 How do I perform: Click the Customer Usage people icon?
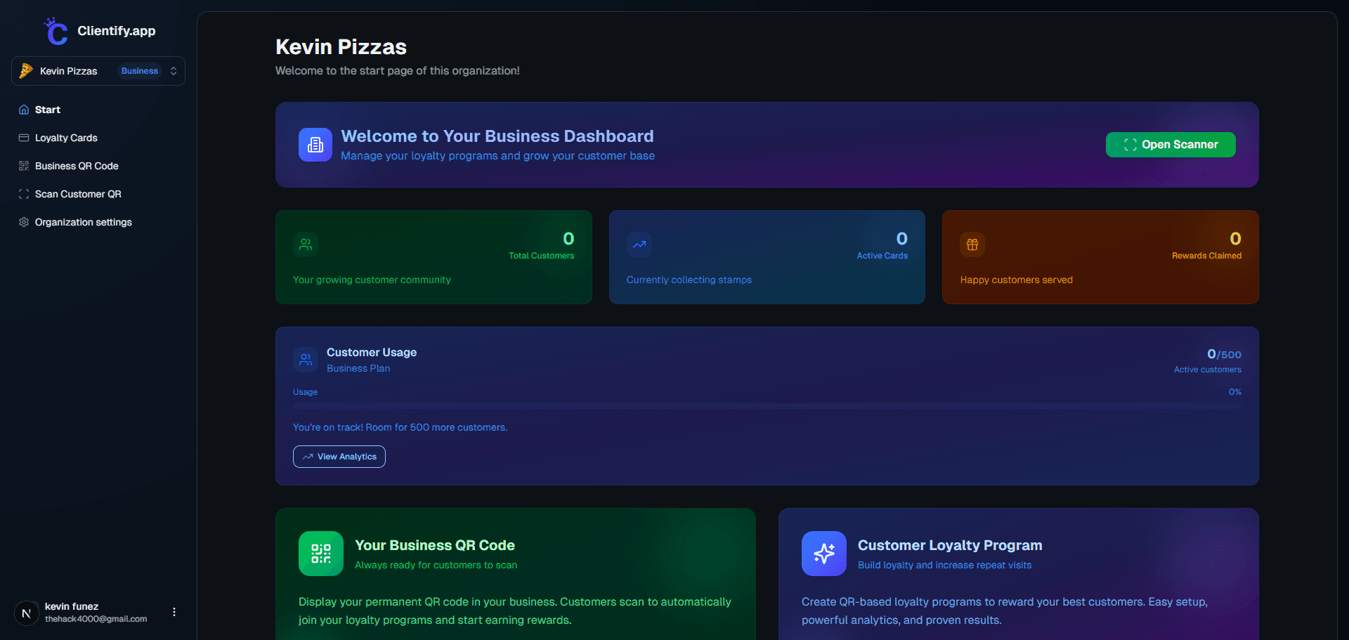pos(306,360)
